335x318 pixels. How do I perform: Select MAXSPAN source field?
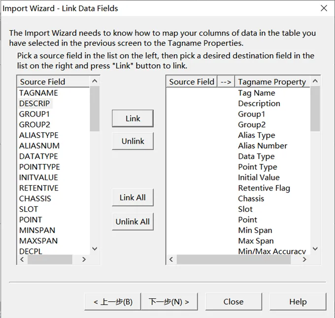click(x=38, y=241)
